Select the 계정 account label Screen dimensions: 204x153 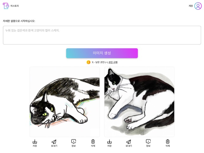(x=191, y=6)
